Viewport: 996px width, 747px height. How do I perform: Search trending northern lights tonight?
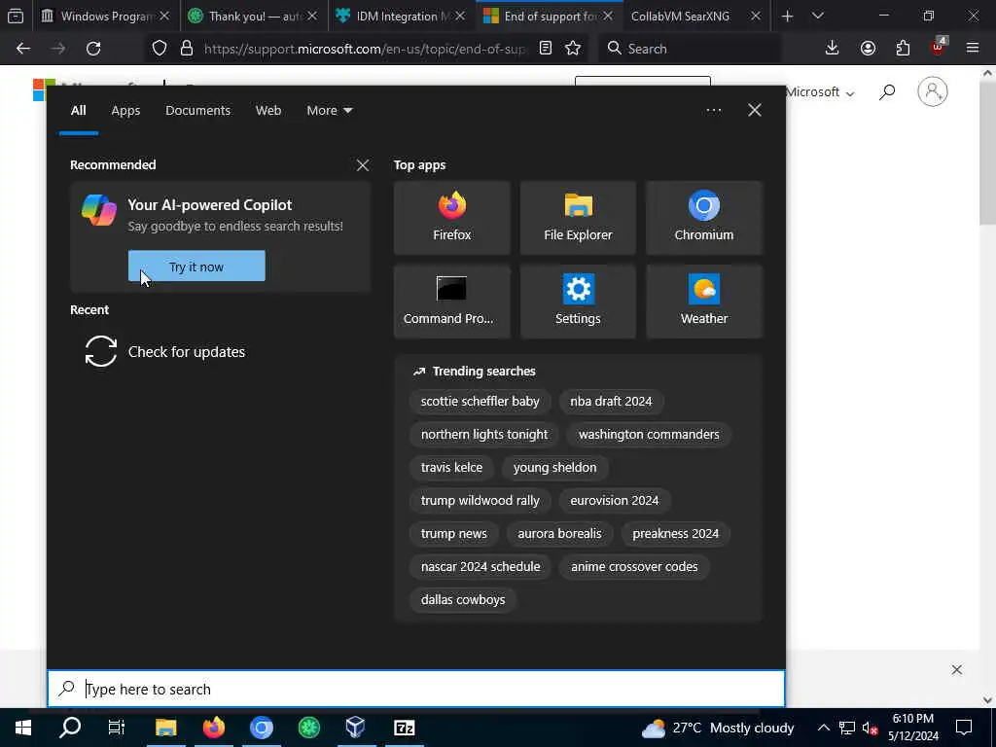click(x=484, y=435)
